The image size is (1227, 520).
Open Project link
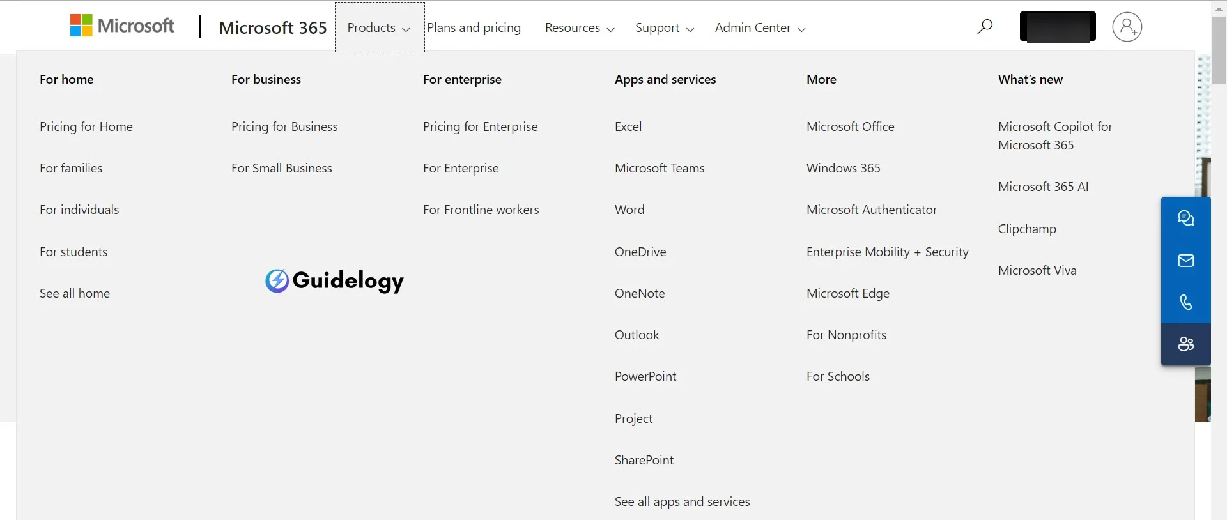click(634, 418)
